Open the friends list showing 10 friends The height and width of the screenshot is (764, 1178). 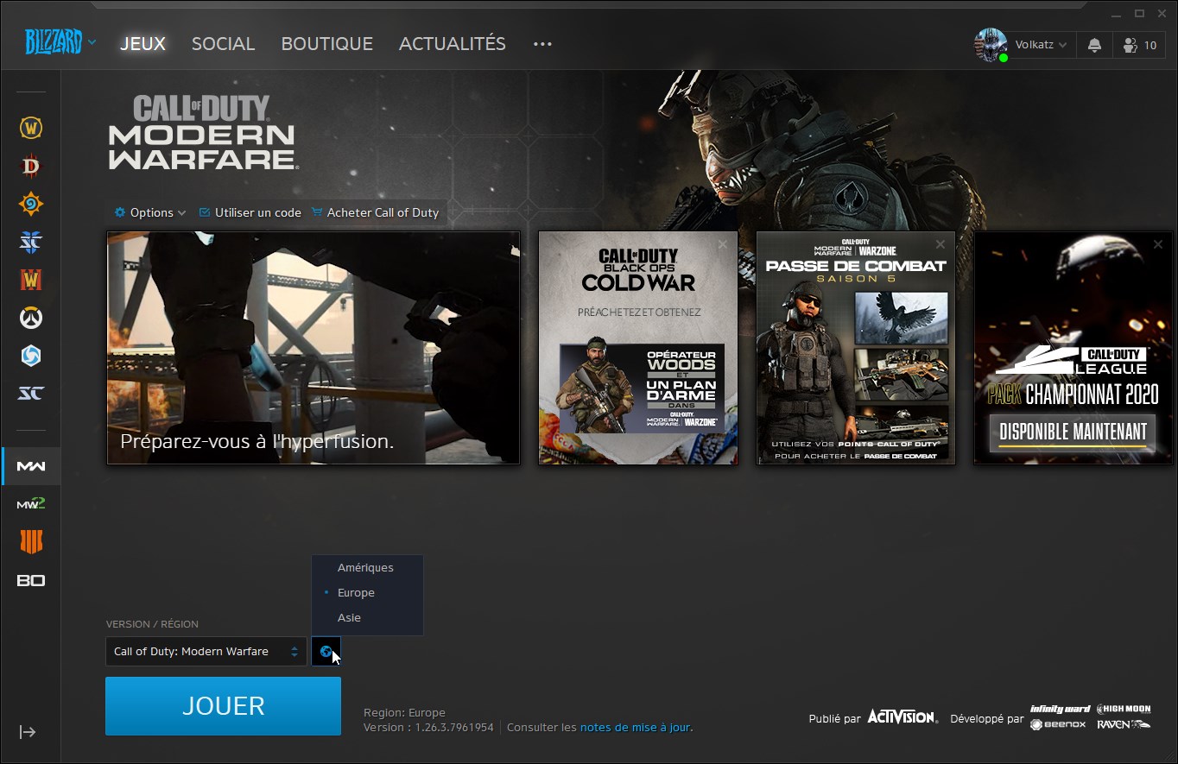click(1138, 44)
